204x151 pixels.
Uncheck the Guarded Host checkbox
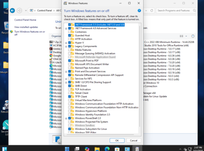point(69,35)
